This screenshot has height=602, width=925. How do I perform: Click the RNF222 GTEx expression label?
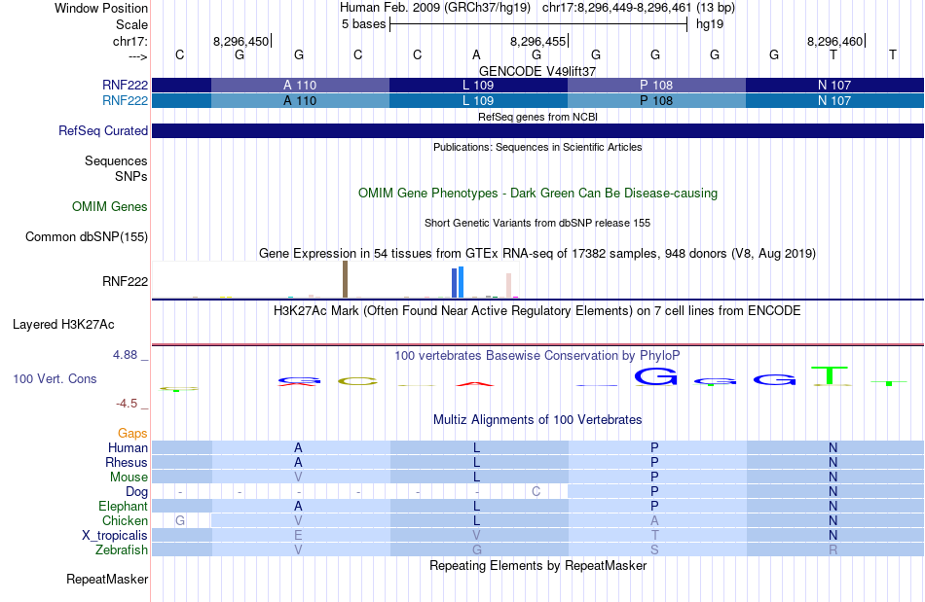point(125,282)
